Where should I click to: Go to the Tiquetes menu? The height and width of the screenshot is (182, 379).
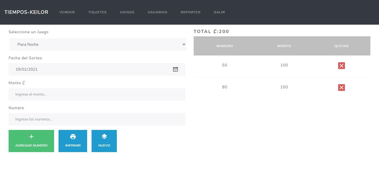97,12
